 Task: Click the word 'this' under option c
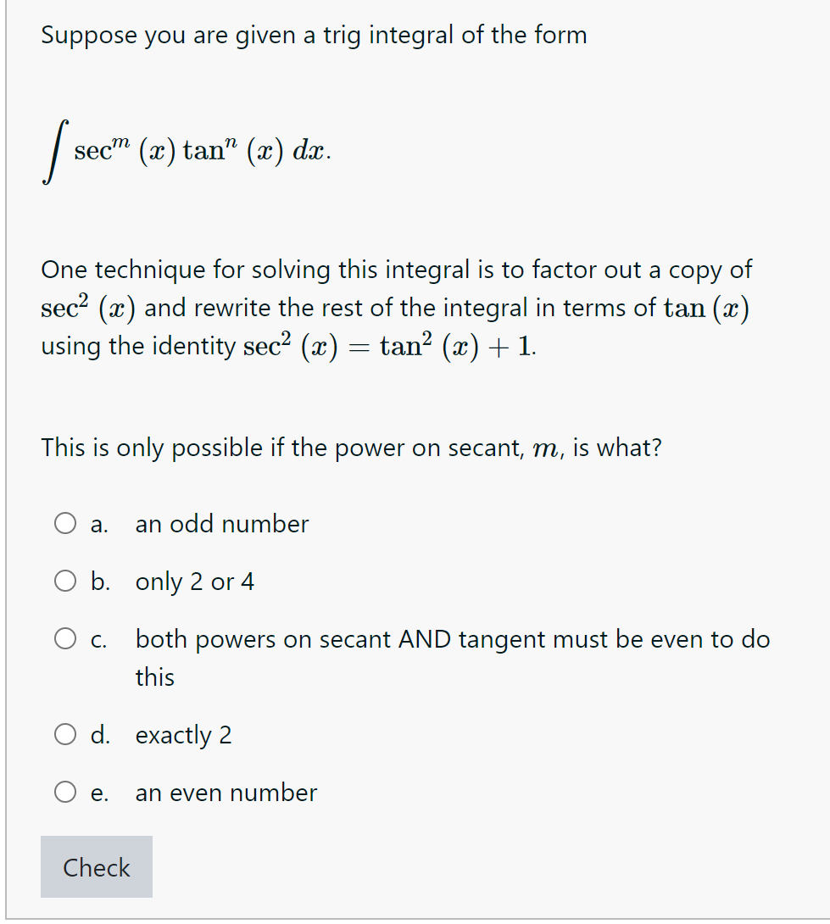[x=153, y=676]
